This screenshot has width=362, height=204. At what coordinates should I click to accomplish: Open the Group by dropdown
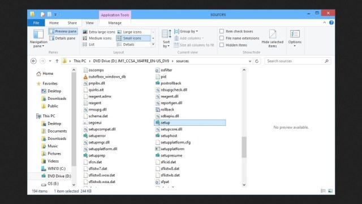coord(186,31)
